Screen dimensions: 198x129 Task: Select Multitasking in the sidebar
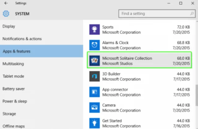[13, 64]
